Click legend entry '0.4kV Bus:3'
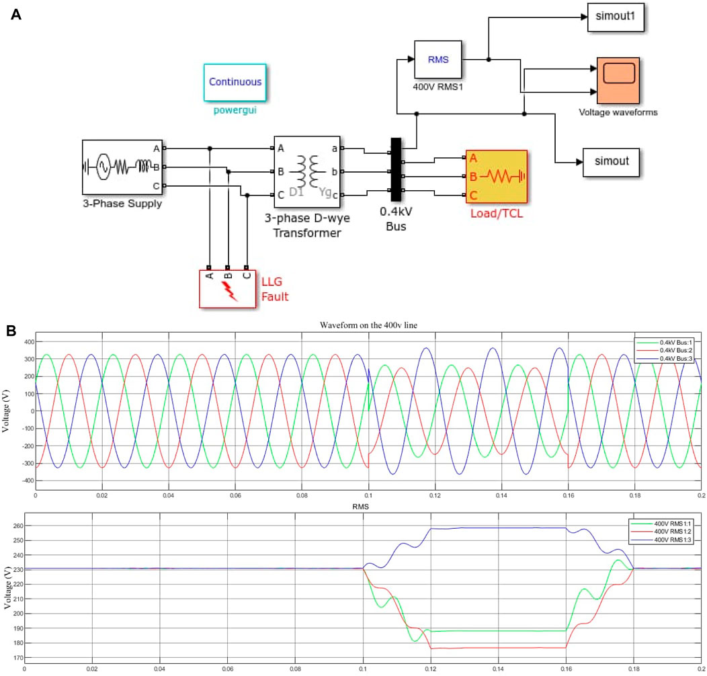Image resolution: width=707 pixels, height=676 pixels. click(664, 359)
